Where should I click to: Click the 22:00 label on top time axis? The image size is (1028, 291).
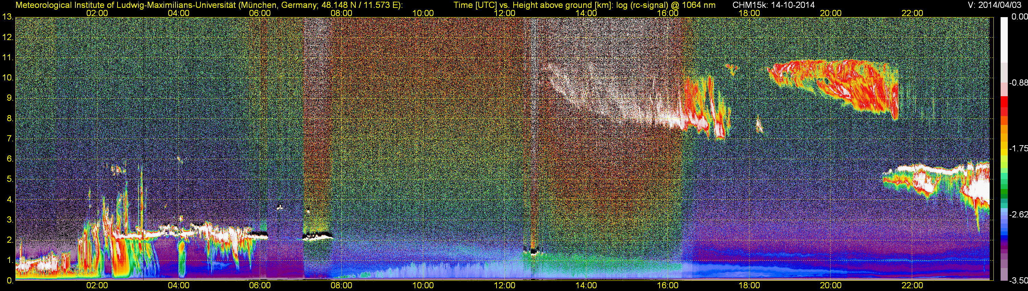(x=912, y=13)
